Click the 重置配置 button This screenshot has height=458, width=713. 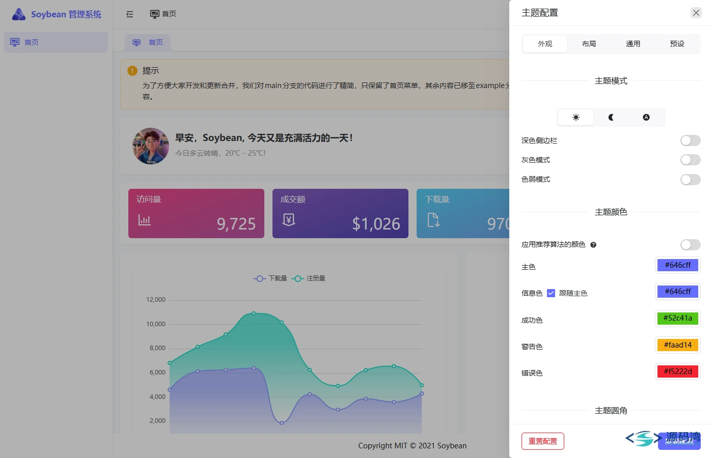543,441
